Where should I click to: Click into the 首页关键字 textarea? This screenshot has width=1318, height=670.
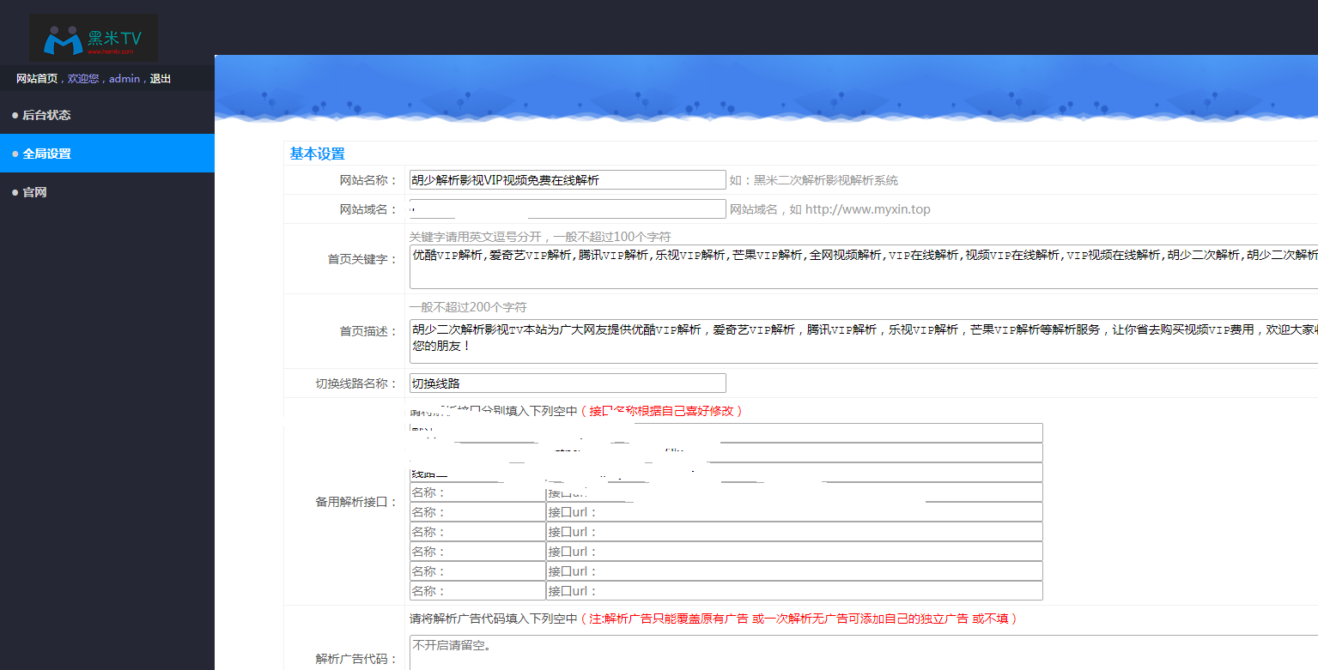pyautogui.click(x=863, y=269)
